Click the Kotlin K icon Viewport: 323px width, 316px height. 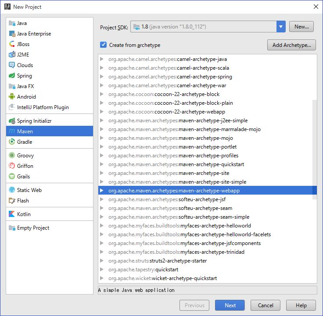pos(12,214)
